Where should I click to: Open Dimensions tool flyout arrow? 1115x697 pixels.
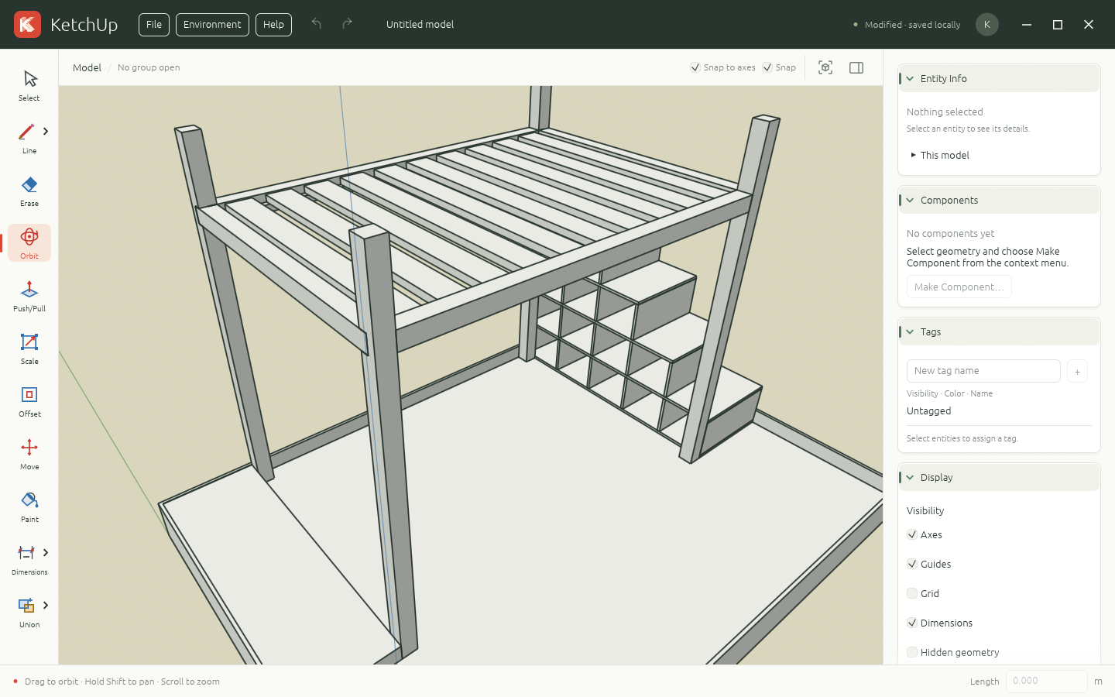coord(46,552)
